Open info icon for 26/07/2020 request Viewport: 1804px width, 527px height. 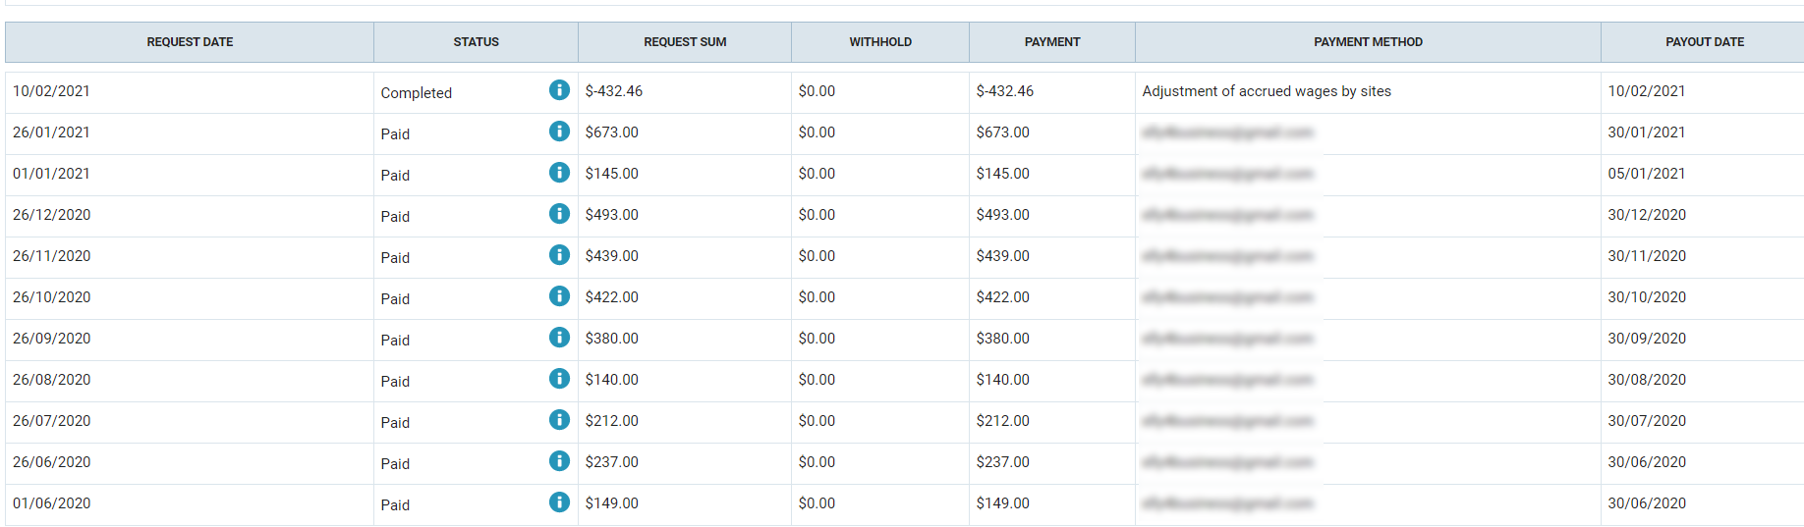pos(559,420)
